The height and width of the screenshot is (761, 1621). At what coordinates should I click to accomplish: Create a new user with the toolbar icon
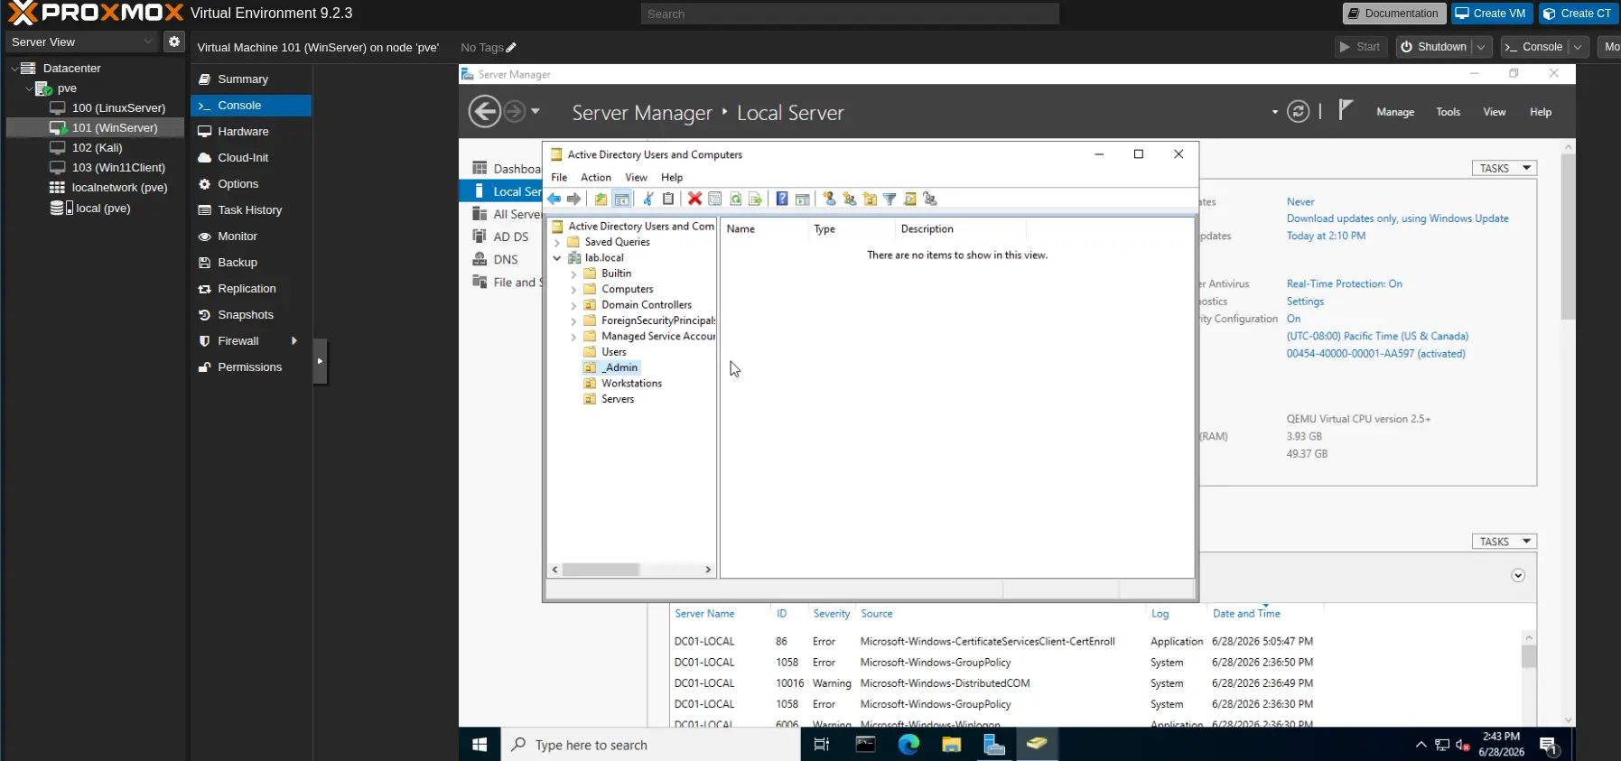829,199
